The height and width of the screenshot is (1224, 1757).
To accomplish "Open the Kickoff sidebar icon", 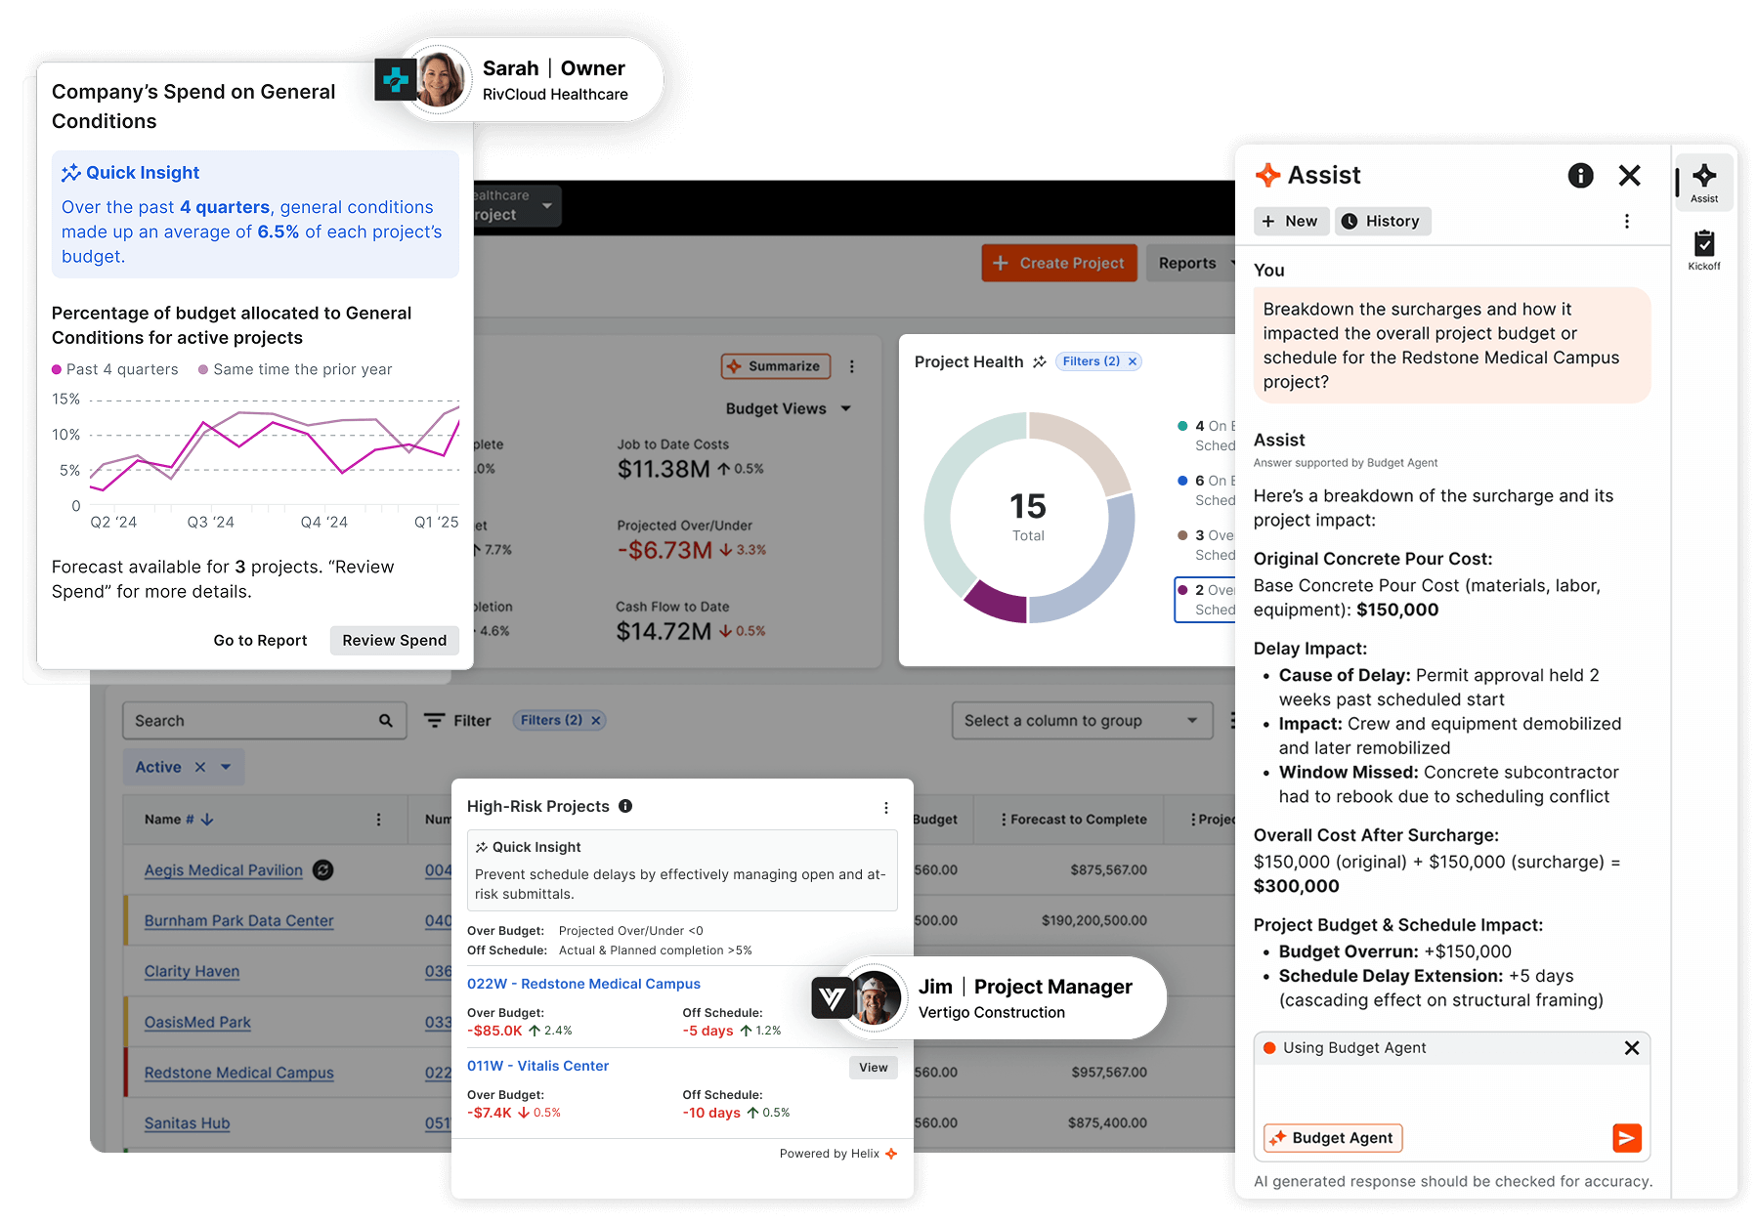I will (1704, 250).
